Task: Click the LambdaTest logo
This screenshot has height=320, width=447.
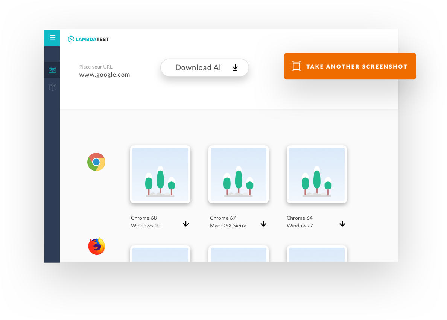Action: 88,39
